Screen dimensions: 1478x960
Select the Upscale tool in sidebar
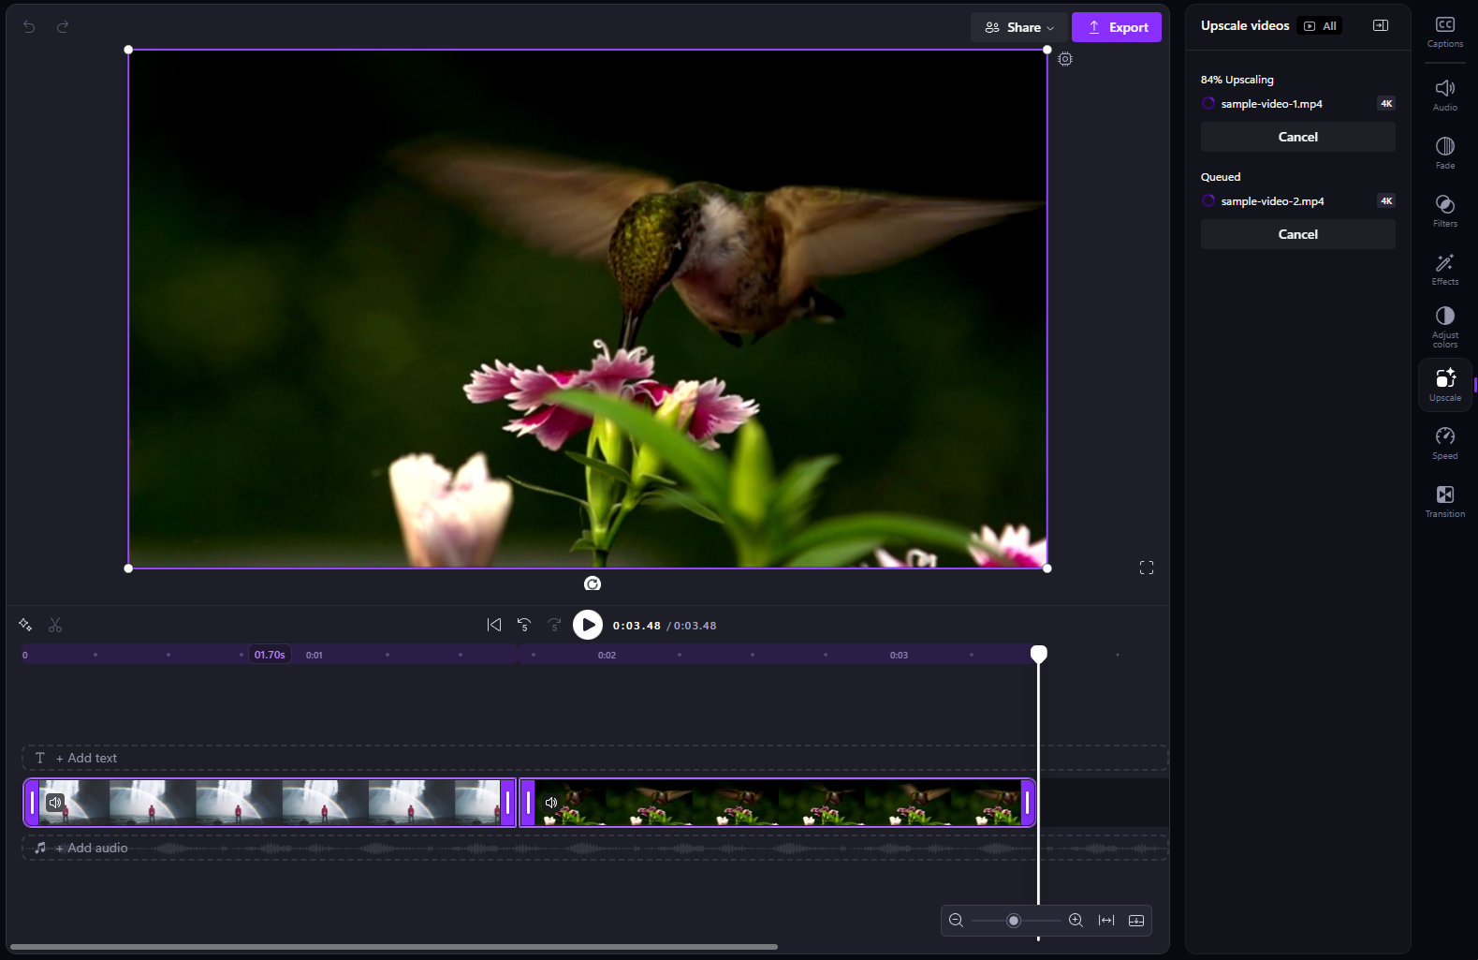[x=1445, y=385]
